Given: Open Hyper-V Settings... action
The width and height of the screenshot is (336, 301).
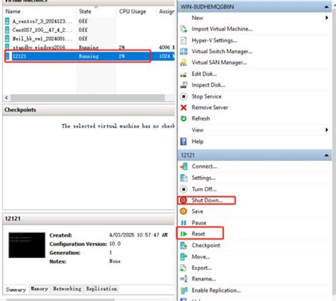Looking at the screenshot, I should coord(214,41).
